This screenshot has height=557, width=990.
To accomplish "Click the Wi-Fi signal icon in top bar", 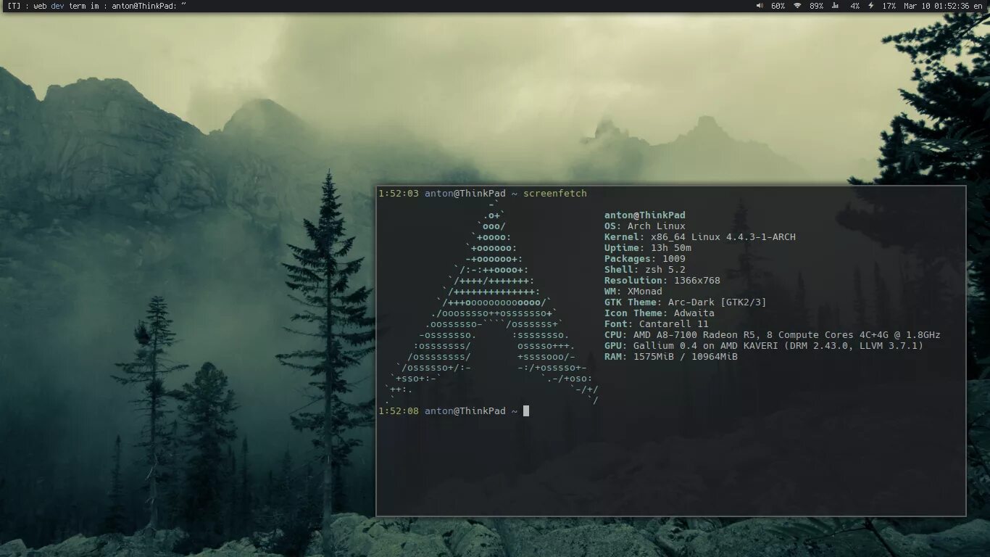I will click(x=797, y=5).
